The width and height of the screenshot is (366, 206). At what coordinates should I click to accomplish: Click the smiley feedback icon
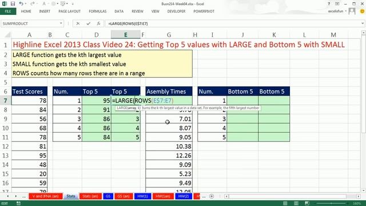(x=362, y=11)
